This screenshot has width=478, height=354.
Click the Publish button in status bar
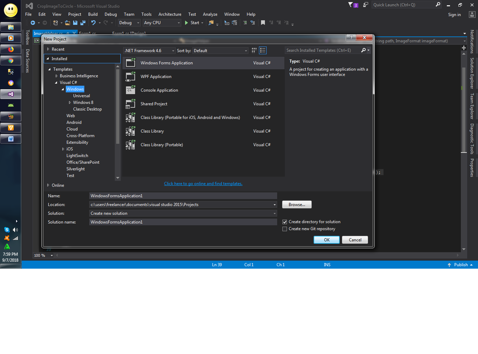460,265
